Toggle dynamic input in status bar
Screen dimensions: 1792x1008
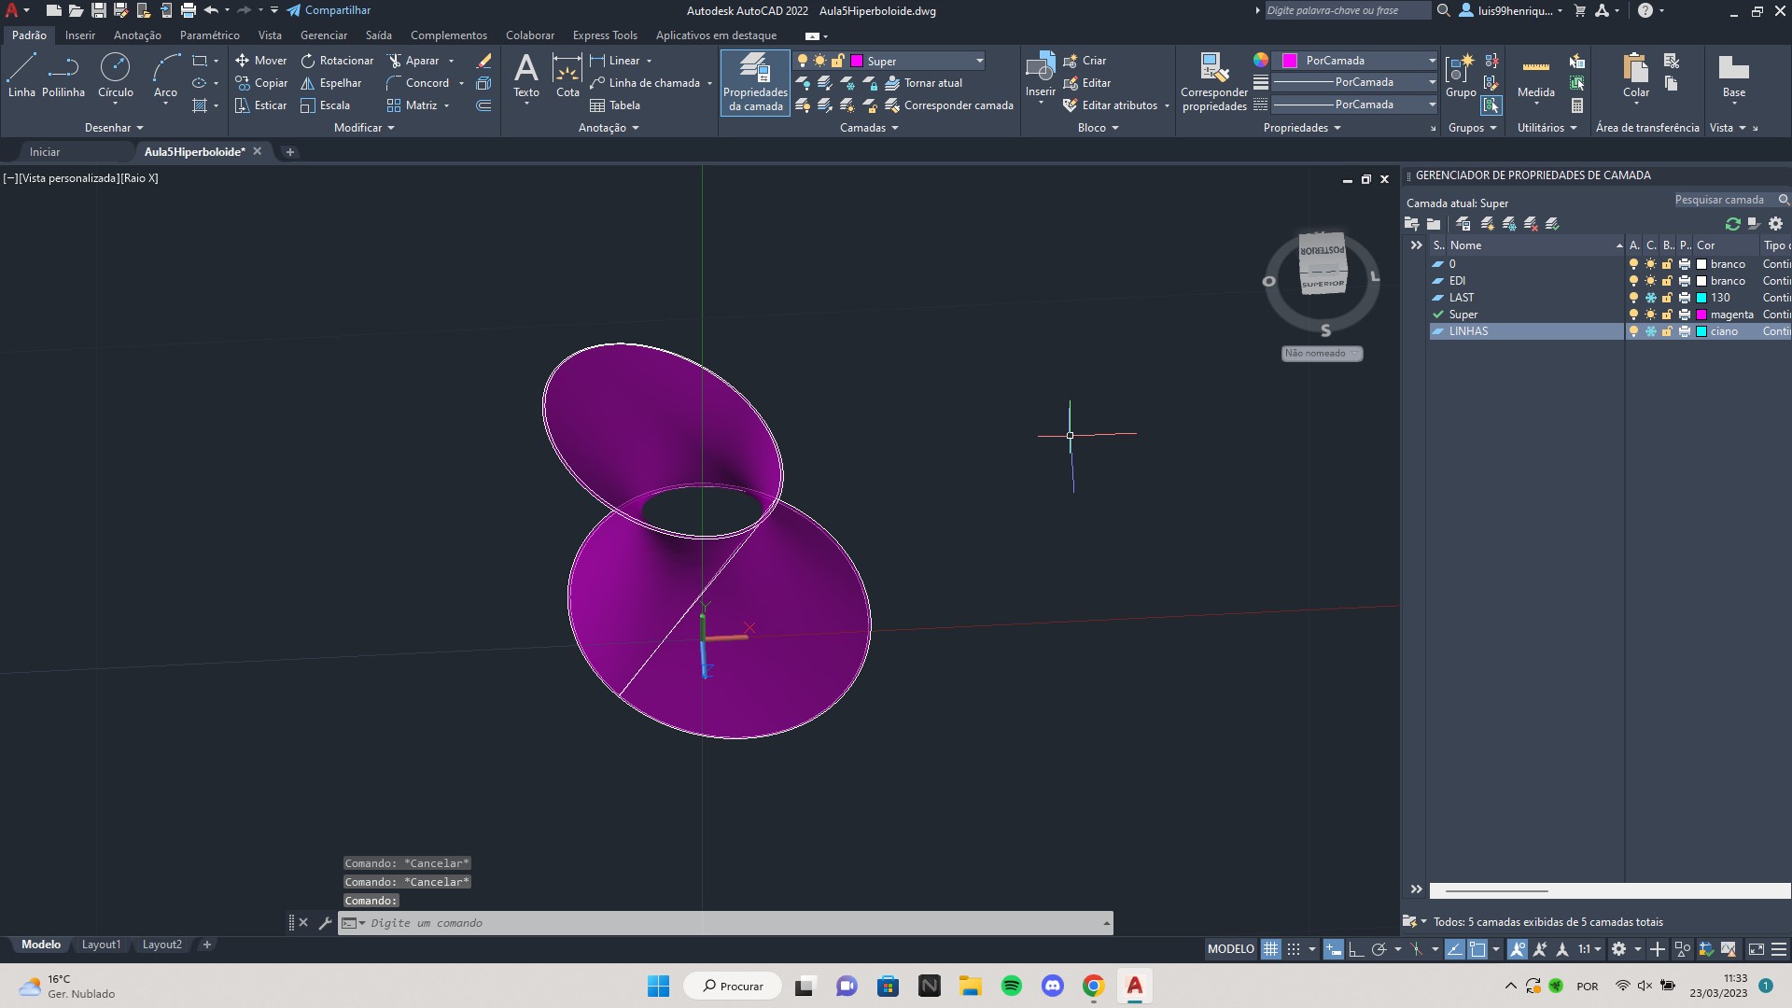1334,949
